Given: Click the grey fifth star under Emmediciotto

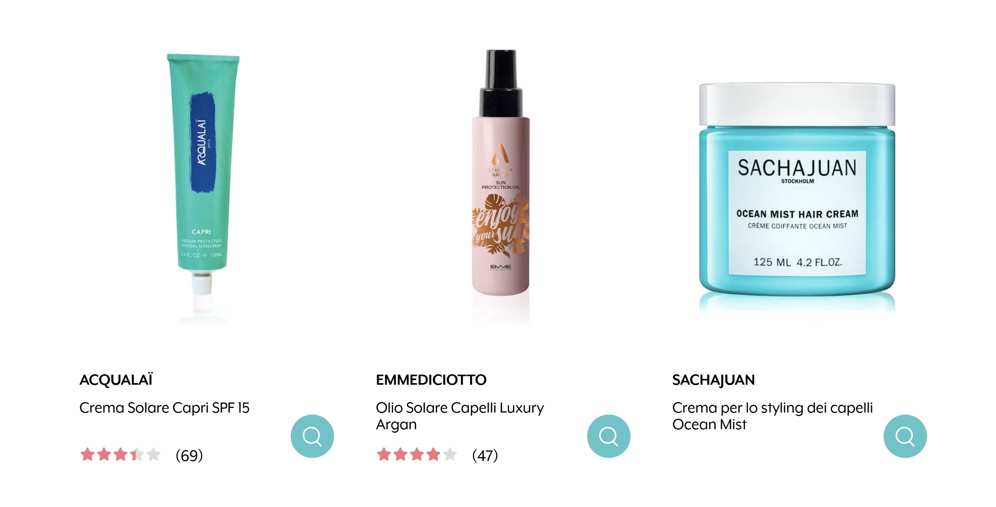Looking at the screenshot, I should (x=450, y=454).
